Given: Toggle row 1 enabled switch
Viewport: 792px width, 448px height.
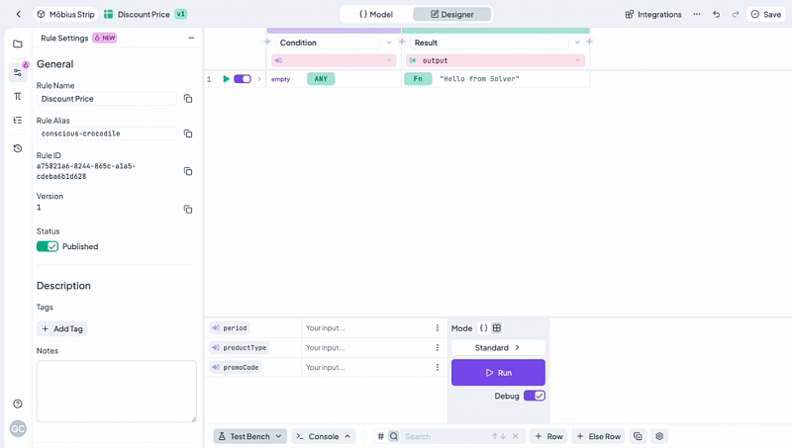Looking at the screenshot, I should (243, 79).
